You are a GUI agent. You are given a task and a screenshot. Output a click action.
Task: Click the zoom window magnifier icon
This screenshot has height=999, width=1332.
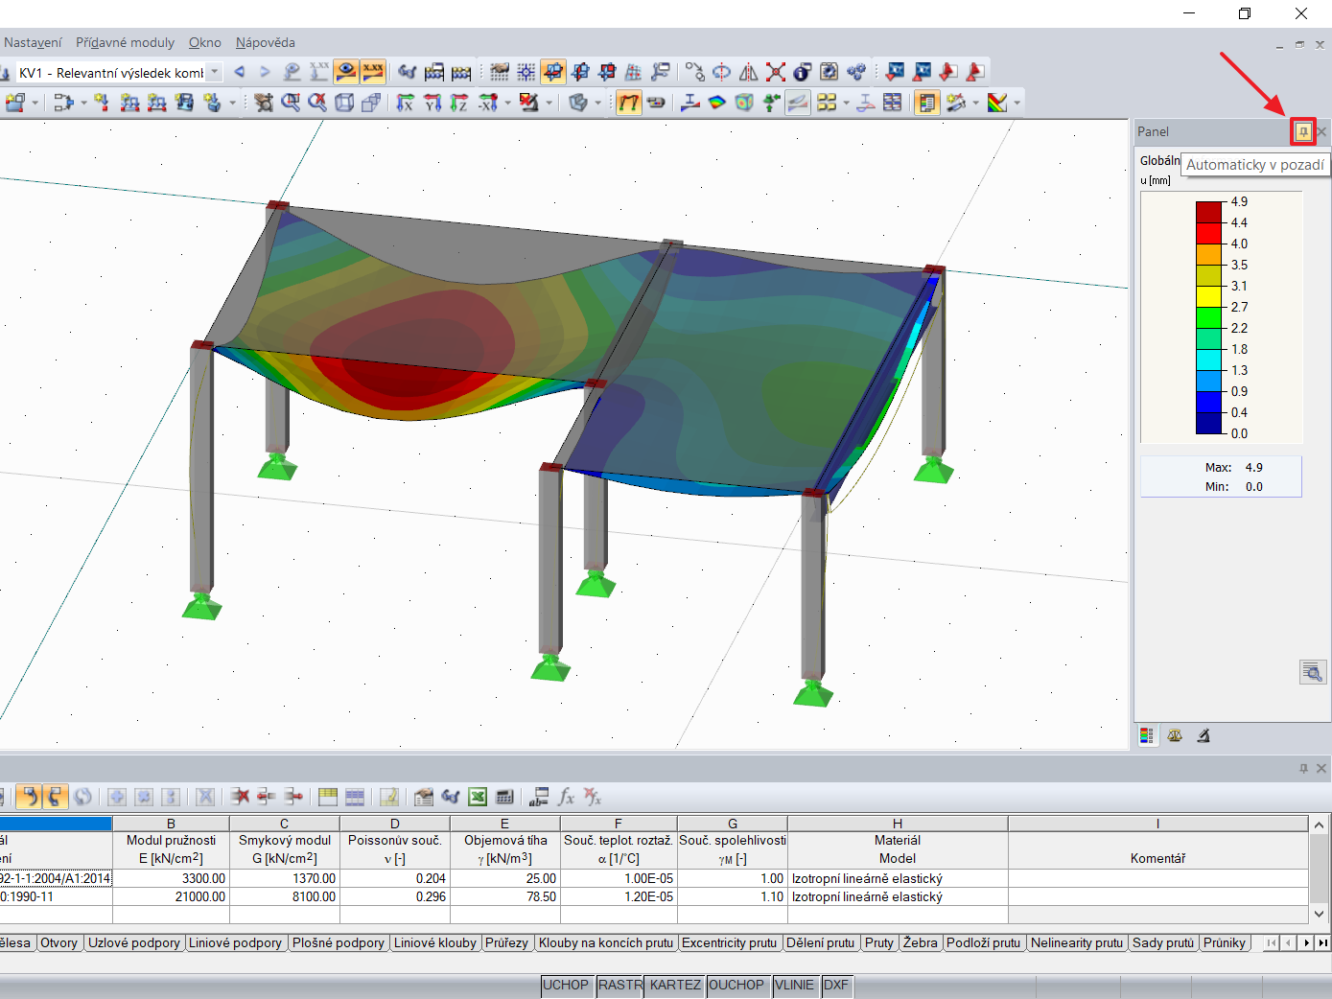[x=291, y=103]
